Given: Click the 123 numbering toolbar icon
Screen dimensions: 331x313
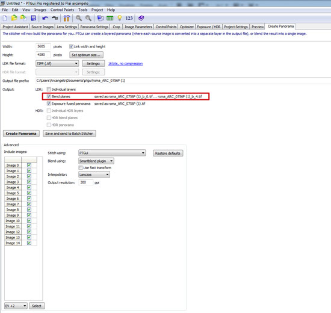Looking at the screenshot, I should (129, 19).
